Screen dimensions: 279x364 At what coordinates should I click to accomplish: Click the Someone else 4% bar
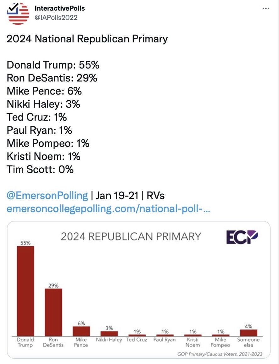click(x=248, y=333)
